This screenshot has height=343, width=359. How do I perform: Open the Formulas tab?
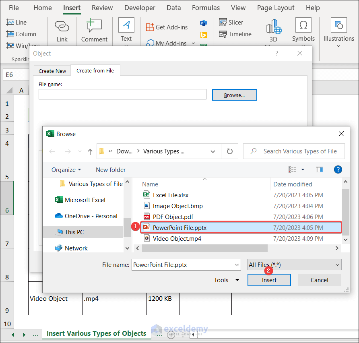pos(206,8)
